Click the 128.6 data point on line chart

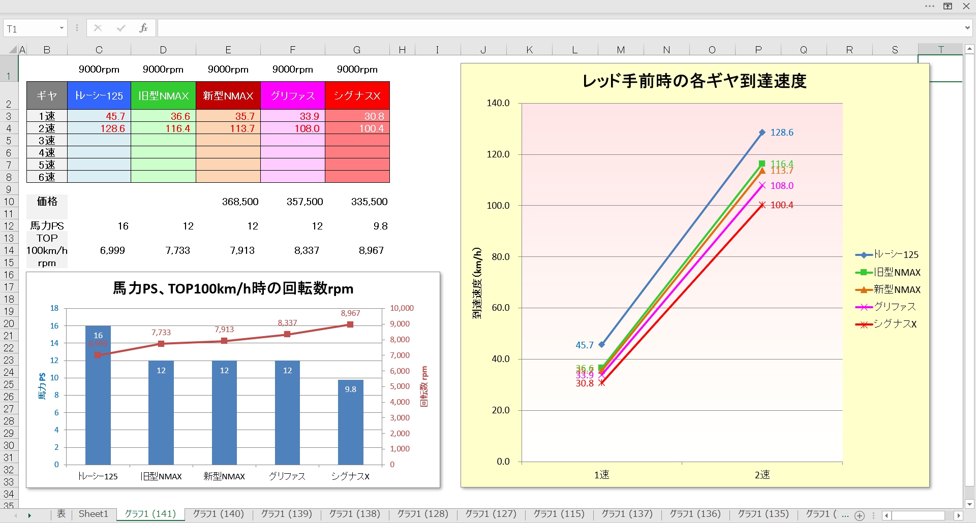(x=762, y=133)
